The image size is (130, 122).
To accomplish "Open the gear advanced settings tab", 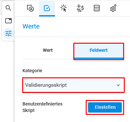I will (113, 8).
